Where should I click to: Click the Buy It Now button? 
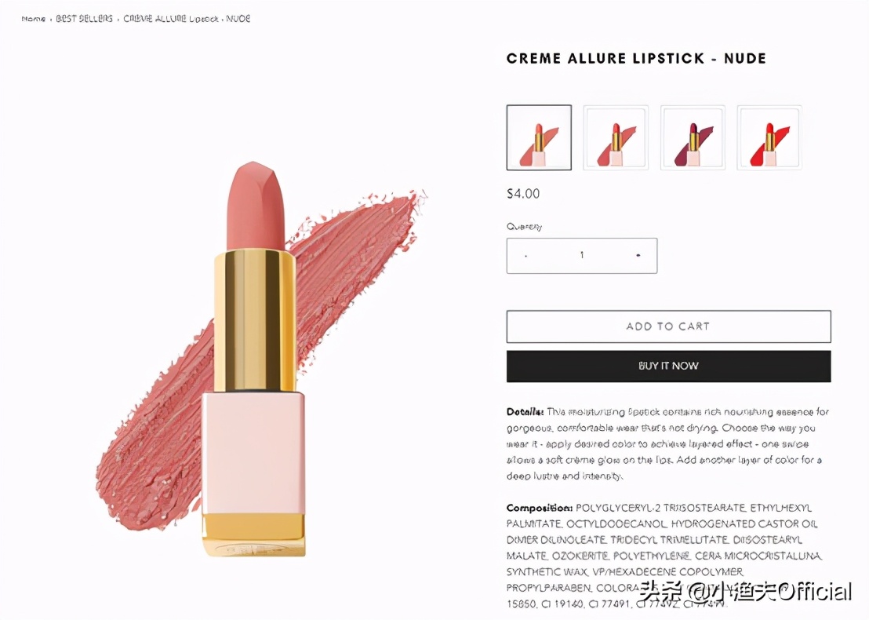(x=668, y=366)
